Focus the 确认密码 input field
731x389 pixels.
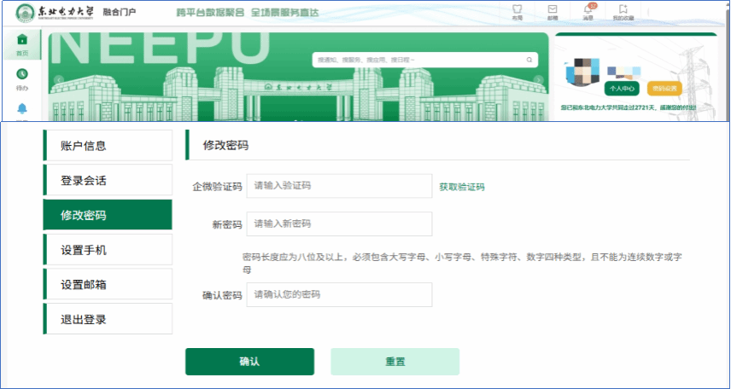pos(339,294)
